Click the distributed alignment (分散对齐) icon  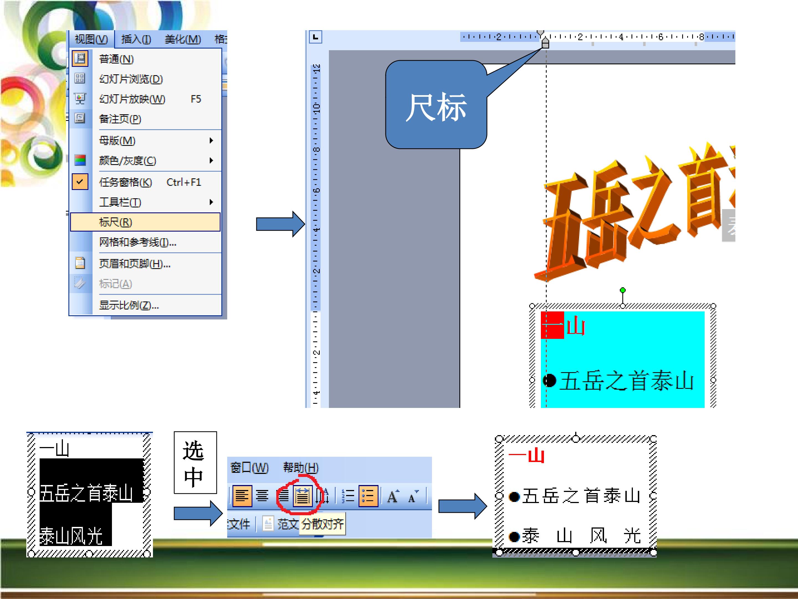tap(302, 496)
